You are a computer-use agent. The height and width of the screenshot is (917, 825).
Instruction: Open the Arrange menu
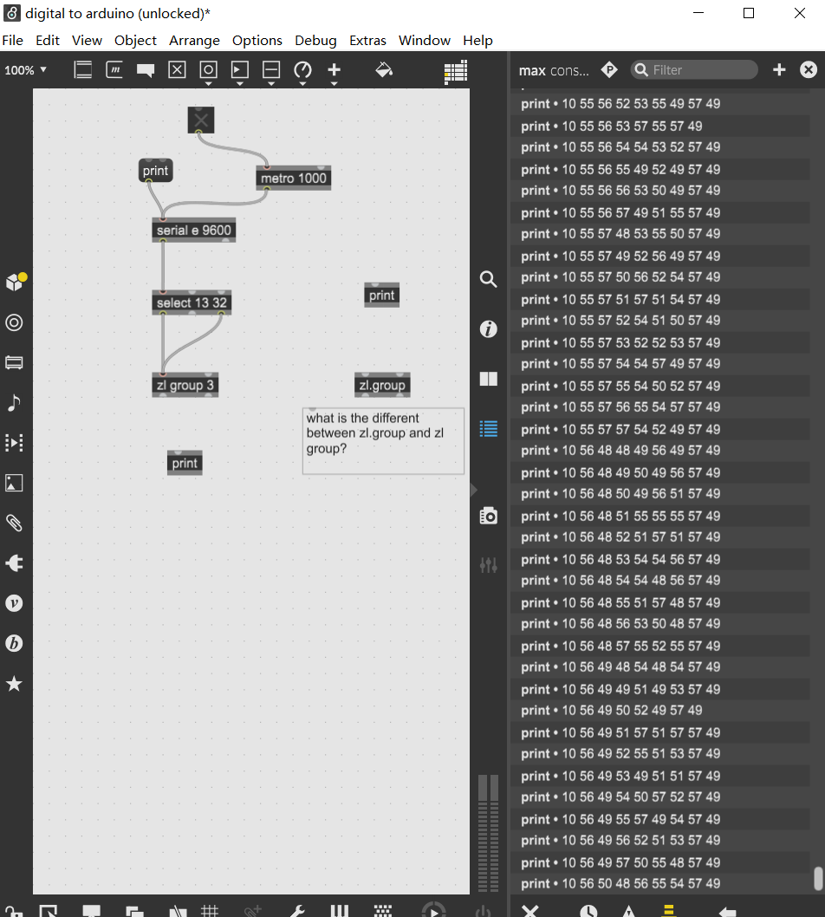click(194, 41)
